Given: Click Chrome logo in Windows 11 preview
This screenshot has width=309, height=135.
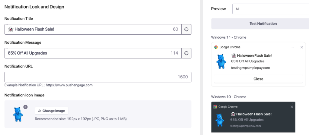Looking at the screenshot, I should [x=216, y=47].
